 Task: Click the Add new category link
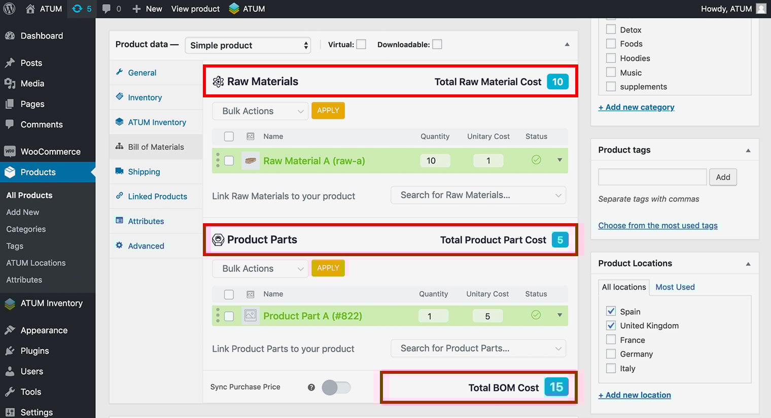(636, 107)
